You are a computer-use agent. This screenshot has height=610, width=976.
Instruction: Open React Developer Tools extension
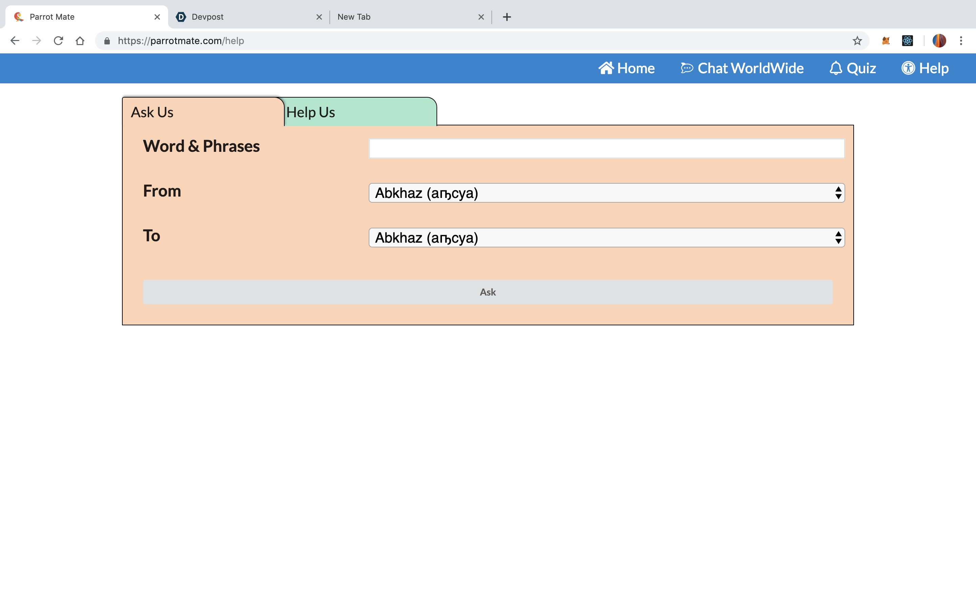pos(908,41)
